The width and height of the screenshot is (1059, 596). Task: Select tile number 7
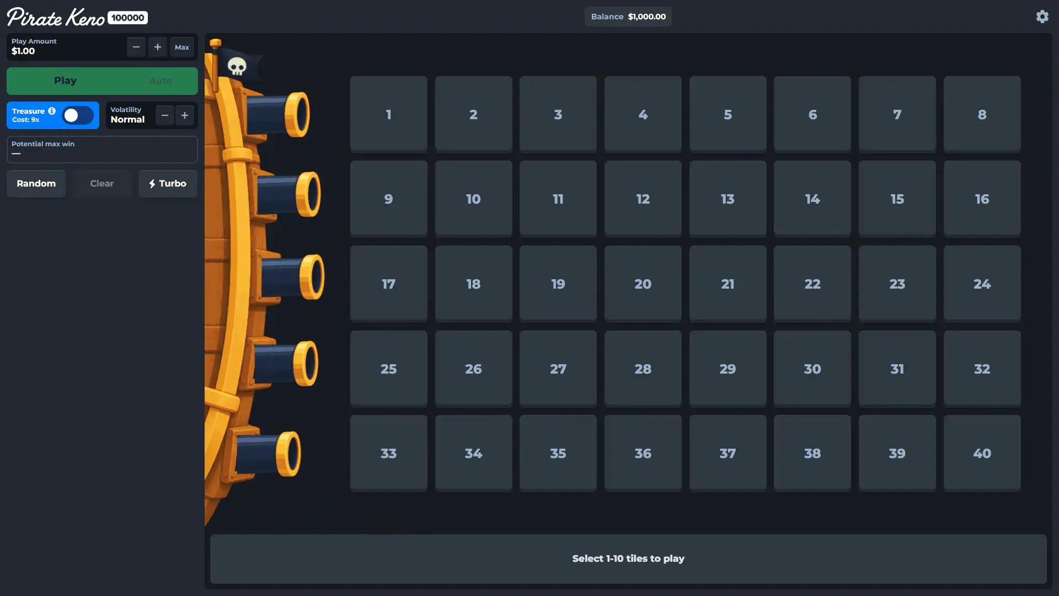click(x=897, y=114)
